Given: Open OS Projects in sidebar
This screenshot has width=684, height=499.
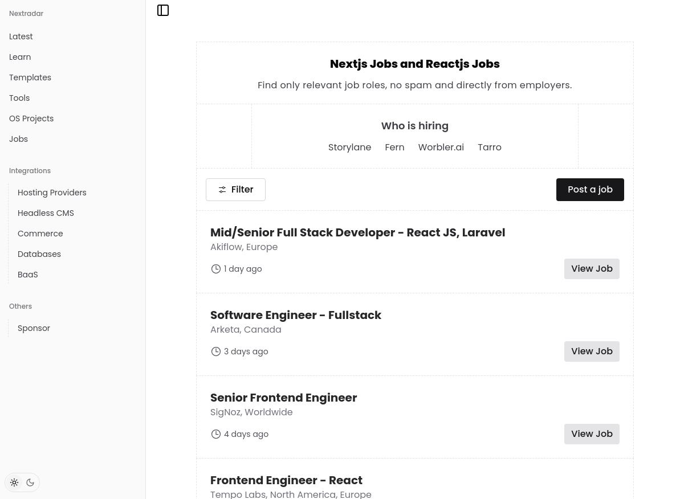Looking at the screenshot, I should tap(31, 118).
